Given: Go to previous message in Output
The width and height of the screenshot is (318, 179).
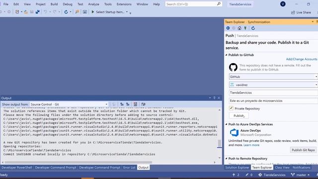Looking at the screenshot, I should tap(122, 104).
